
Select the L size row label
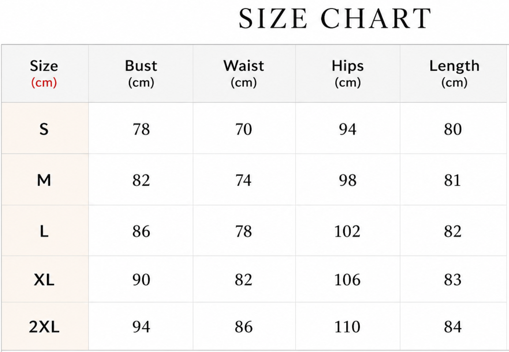44,231
